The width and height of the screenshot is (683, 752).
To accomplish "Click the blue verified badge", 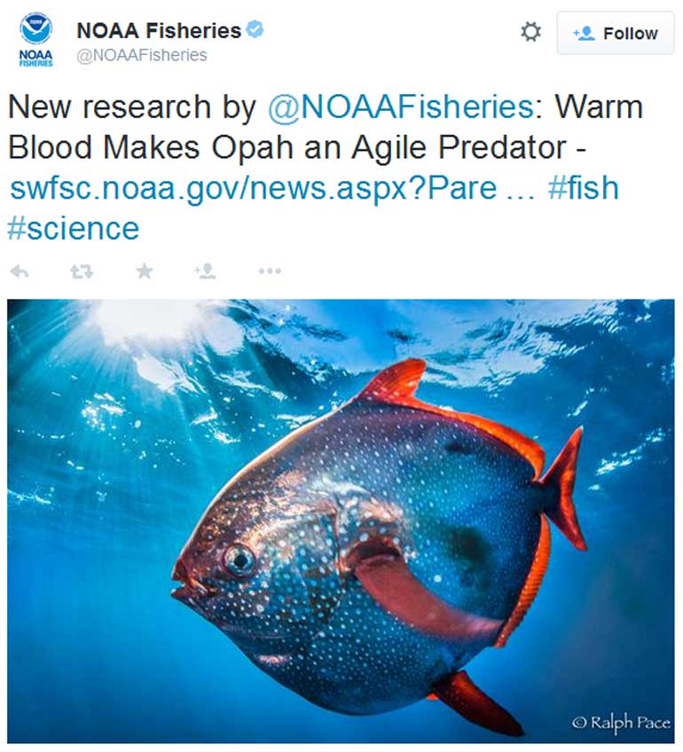I will [255, 30].
